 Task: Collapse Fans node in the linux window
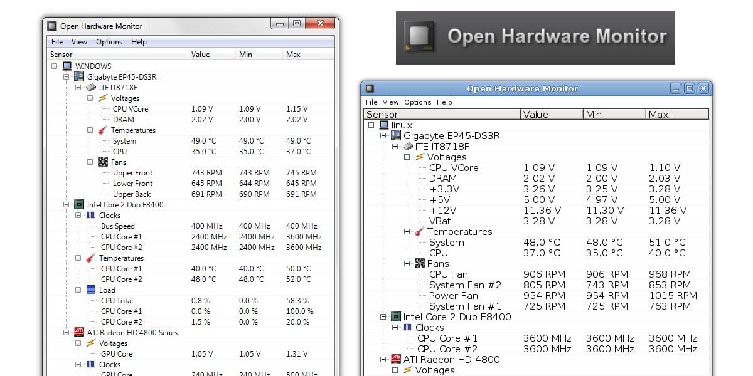click(x=407, y=264)
